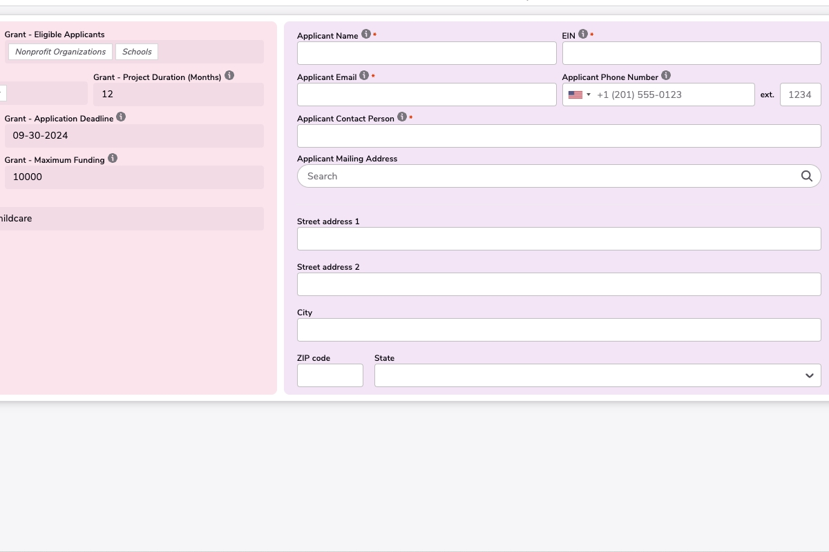Click the Maximum Funding info icon
The height and width of the screenshot is (552, 829).
[113, 159]
